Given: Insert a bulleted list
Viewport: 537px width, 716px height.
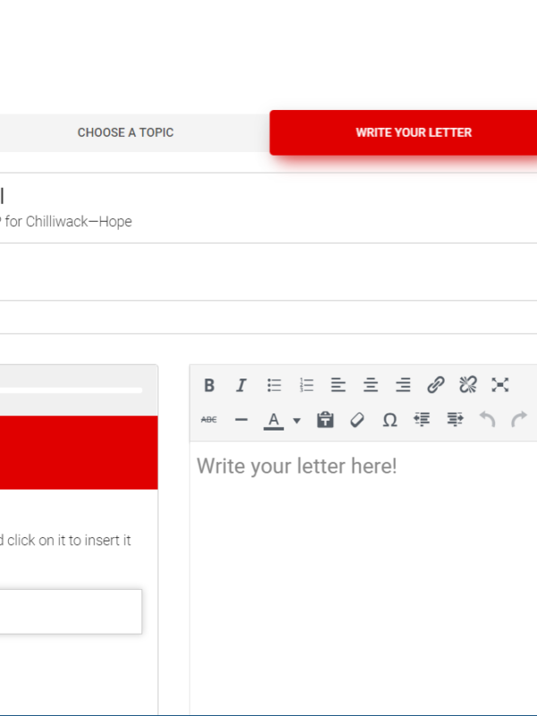Looking at the screenshot, I should [274, 385].
